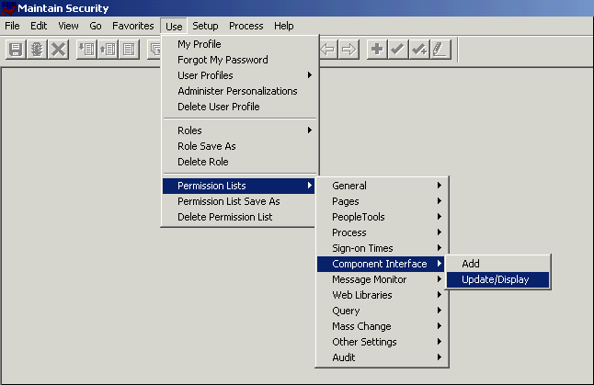Viewport: 594px width, 385px height.
Task: Choose My Profile from Use menu
Action: [239, 44]
